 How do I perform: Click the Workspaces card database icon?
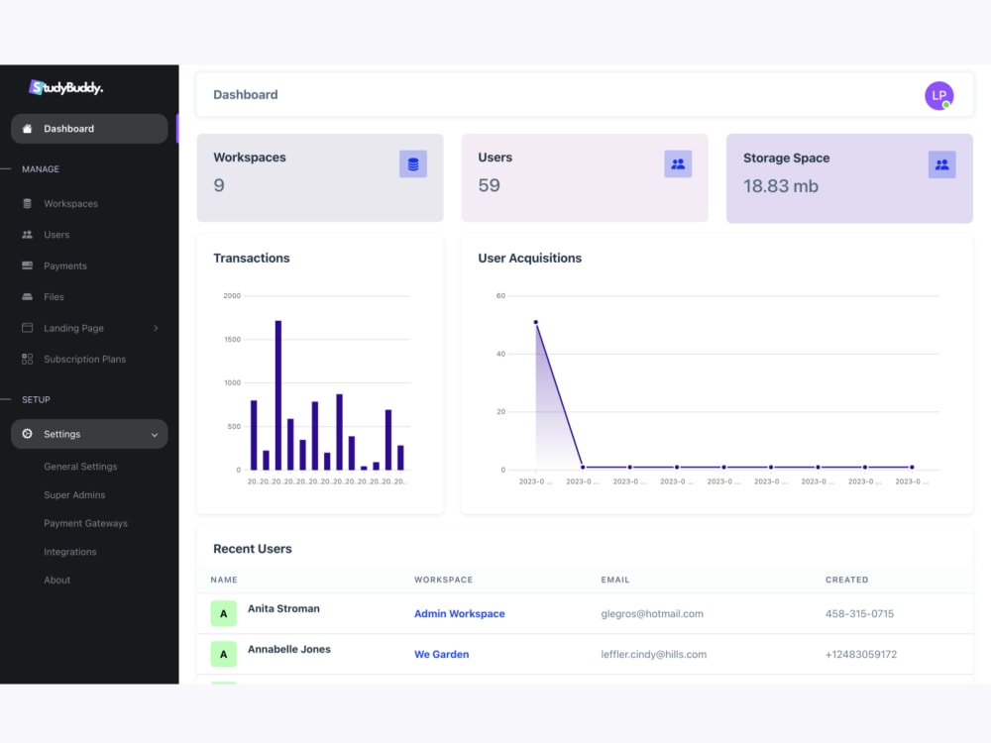pyautogui.click(x=413, y=164)
